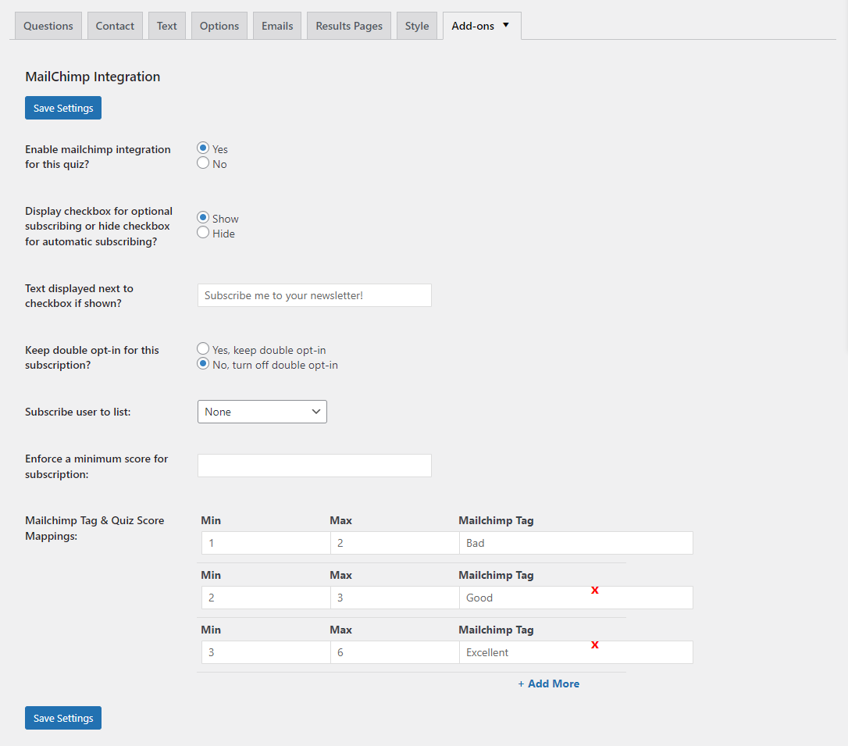848x746 pixels.
Task: Edit the Max field of the Bad row
Action: click(395, 543)
